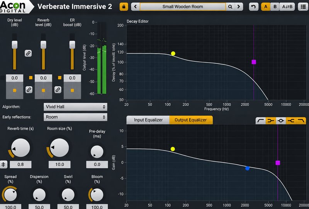This screenshot has width=309, height=209.
Task: Click the Room size 10.0 value field
Action: tap(59, 165)
